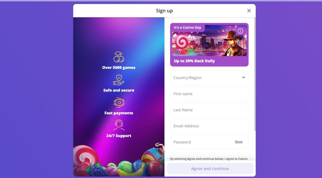Click the shield-in-hand Safe and secure icon
The image size is (322, 178).
[119, 80]
